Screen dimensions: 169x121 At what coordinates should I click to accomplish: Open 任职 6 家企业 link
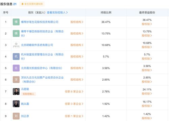pos(74,91)
